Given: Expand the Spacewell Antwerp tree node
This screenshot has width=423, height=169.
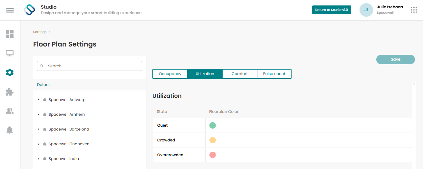Looking at the screenshot, I should (x=38, y=100).
